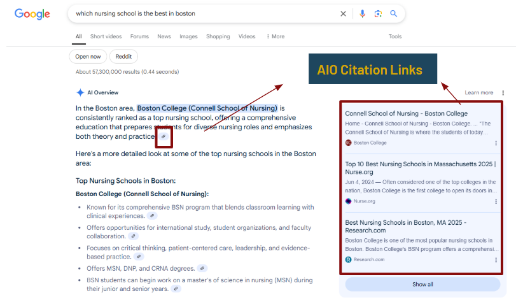
Task: Click highlighted Boston College (Connell School of Nursing) text
Action: pos(207,108)
